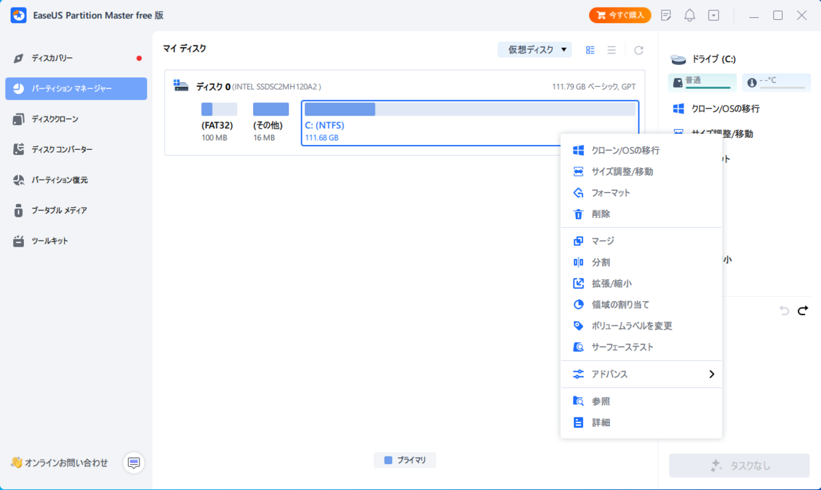The image size is (821, 490).
Task: Click the EaseUS app logo icon
Action: point(19,15)
